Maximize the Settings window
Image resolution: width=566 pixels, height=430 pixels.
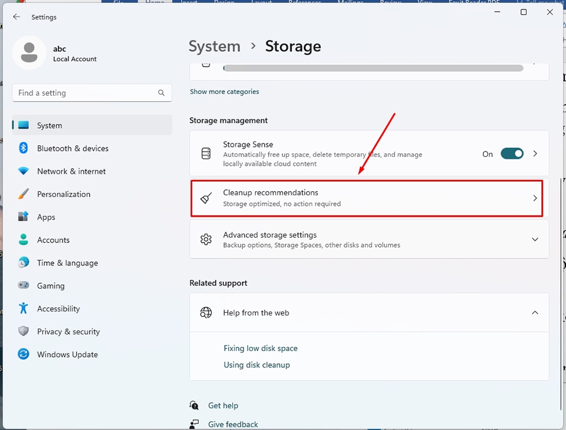coord(524,12)
